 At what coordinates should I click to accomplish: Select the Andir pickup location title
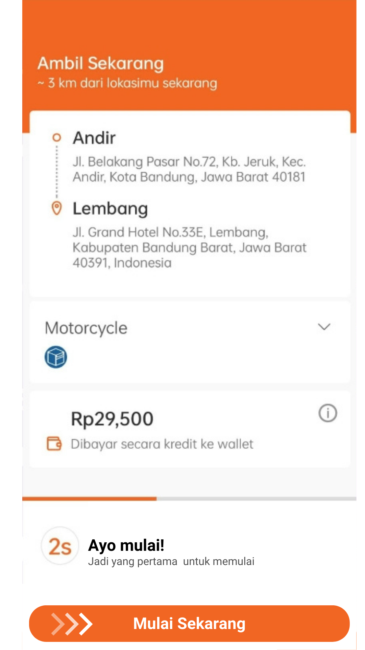[x=94, y=138]
